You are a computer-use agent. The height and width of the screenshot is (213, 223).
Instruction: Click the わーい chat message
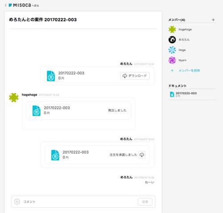point(149,182)
